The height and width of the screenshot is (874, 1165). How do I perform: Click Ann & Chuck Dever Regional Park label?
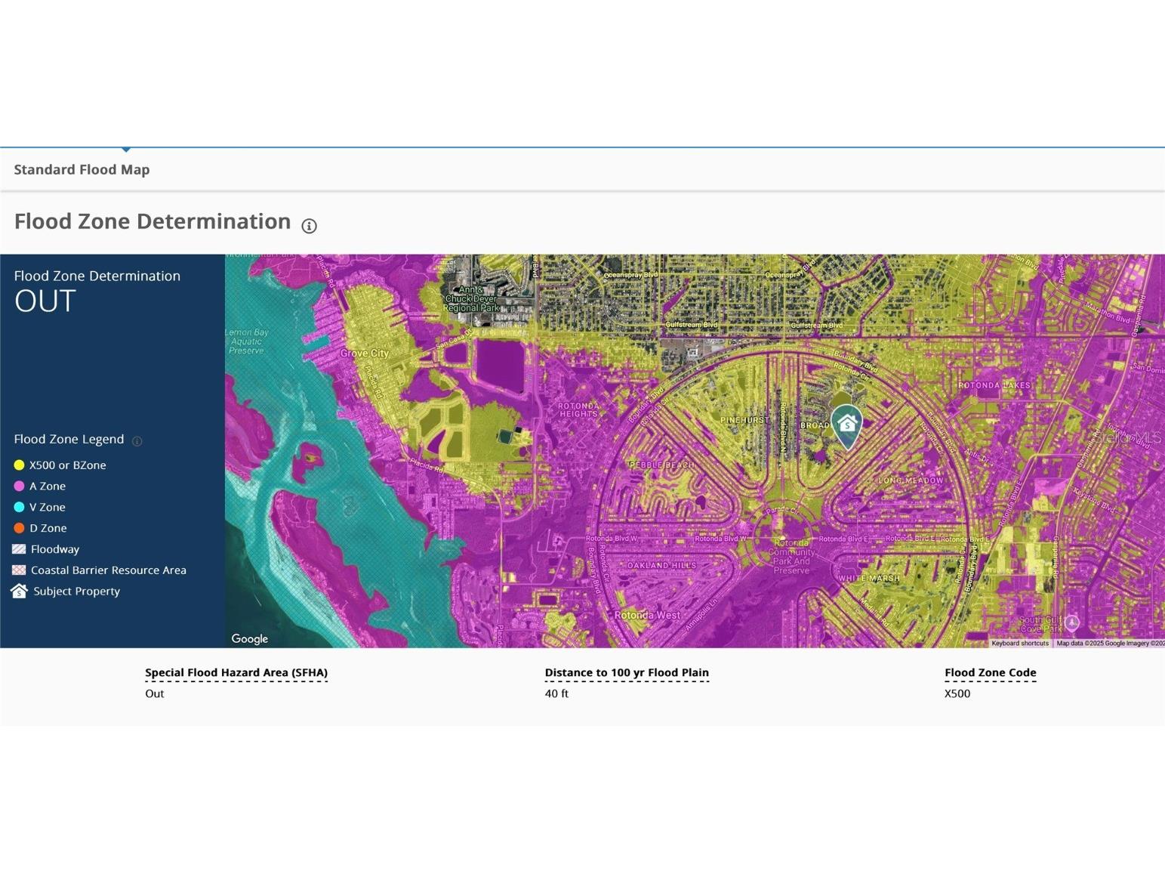471,299
